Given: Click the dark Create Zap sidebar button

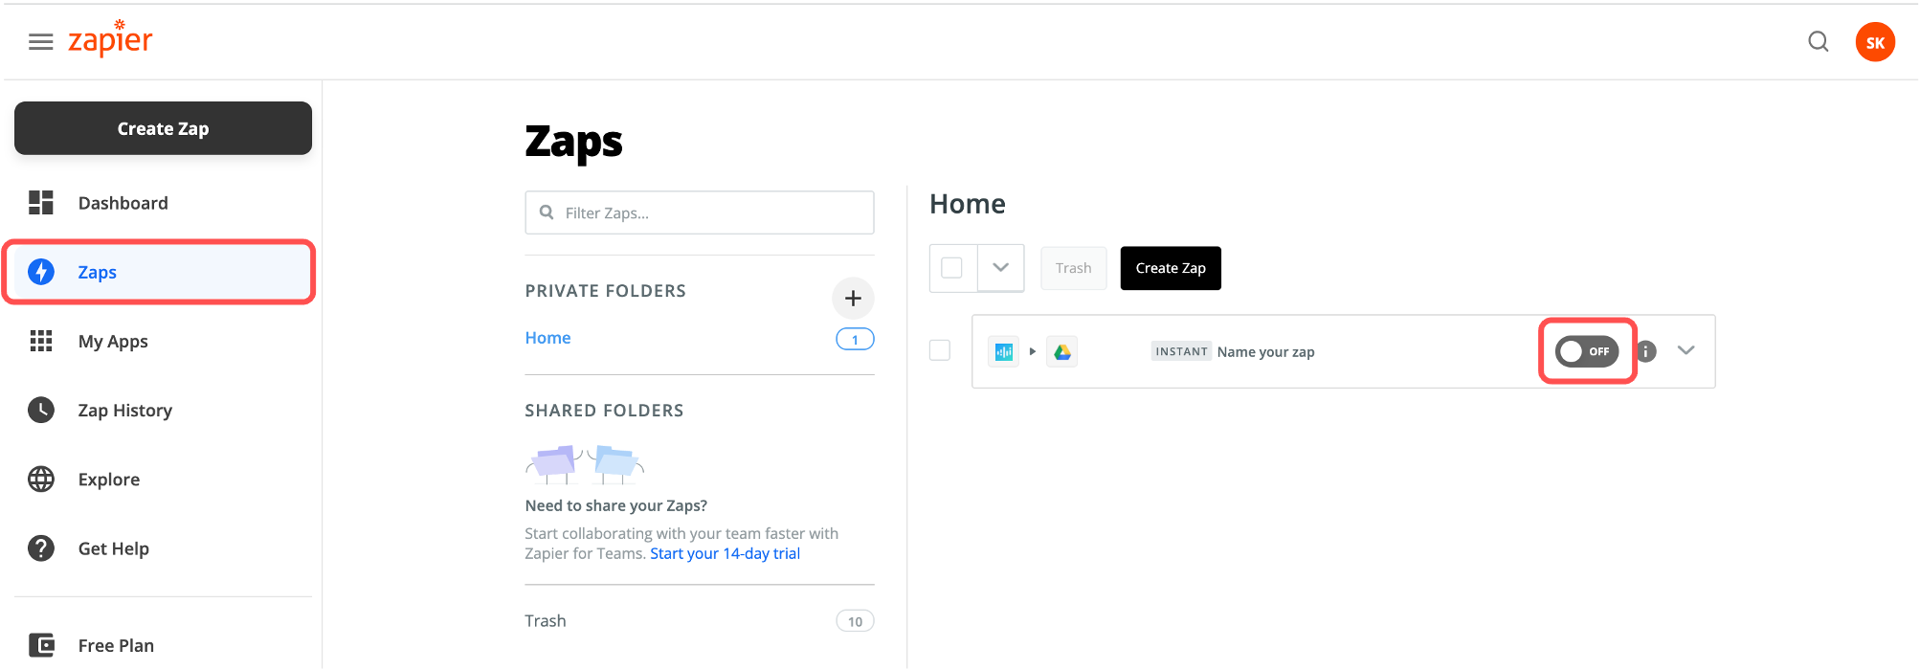Looking at the screenshot, I should point(163,128).
